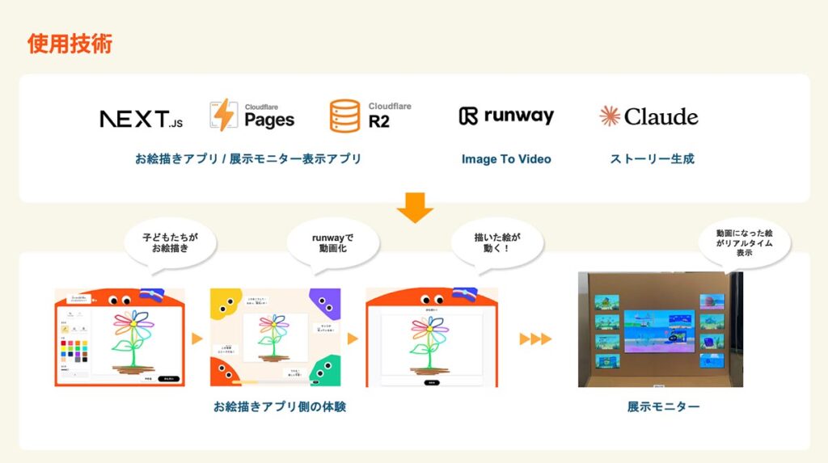Click the color palette in the drawing app screenshot
The height and width of the screenshot is (463, 828).
tap(74, 351)
